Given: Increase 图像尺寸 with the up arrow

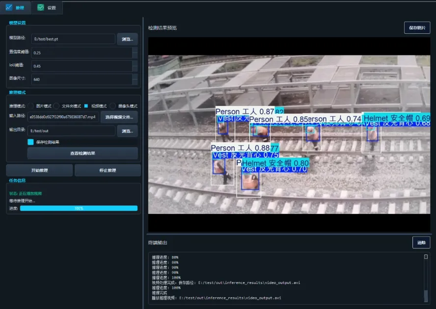Looking at the screenshot, I should coord(135,77).
